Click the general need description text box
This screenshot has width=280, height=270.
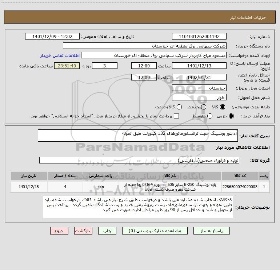coord(138,136)
